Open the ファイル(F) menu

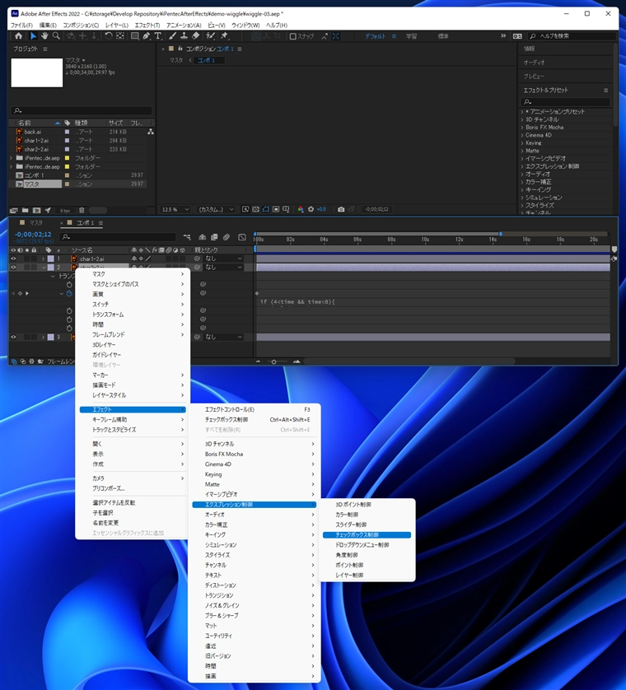[x=21, y=26]
